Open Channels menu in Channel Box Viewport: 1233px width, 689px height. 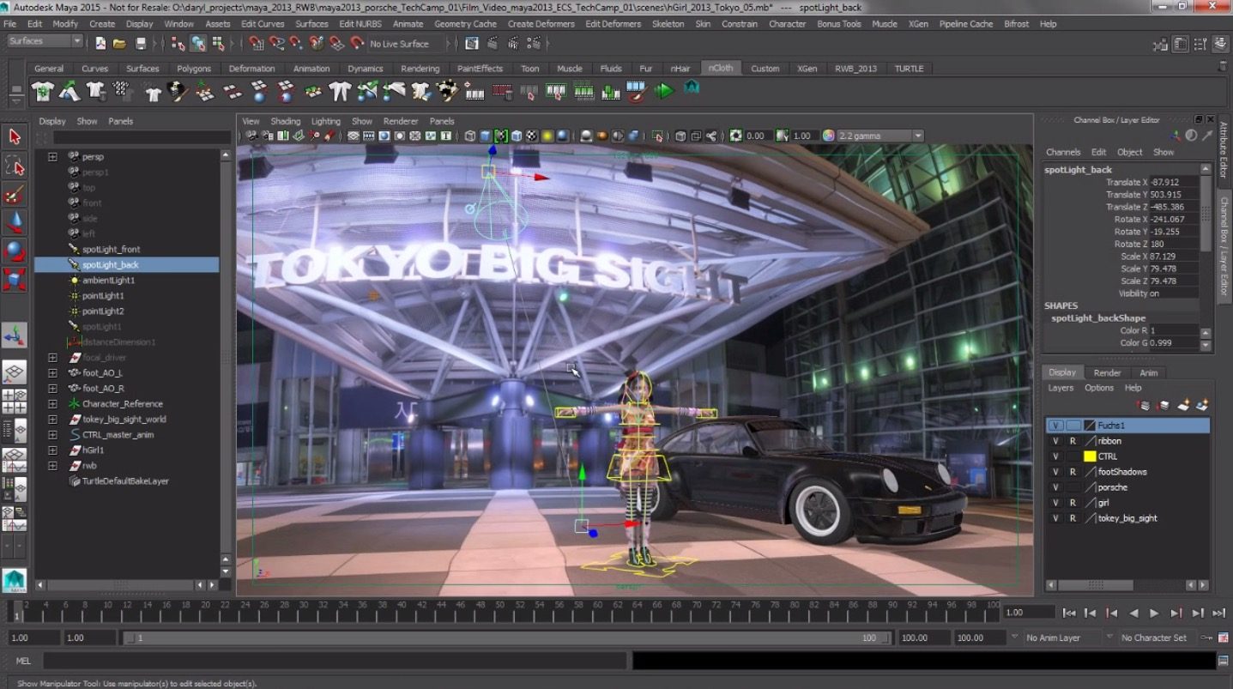pos(1062,152)
